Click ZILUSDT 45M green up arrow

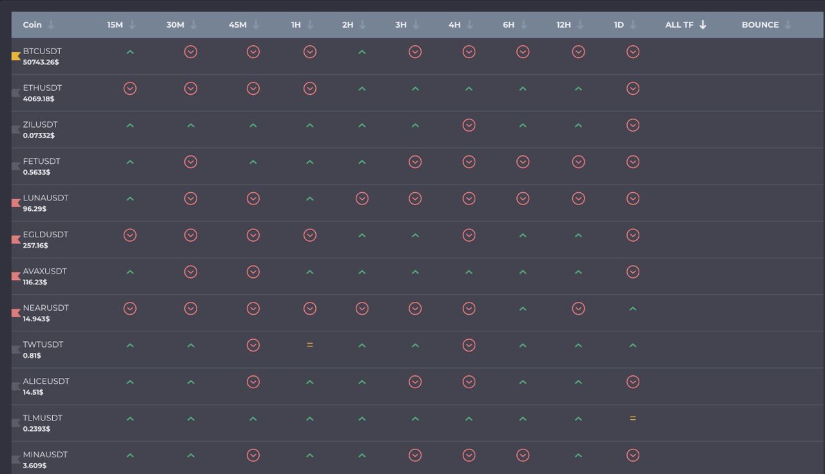[x=253, y=125]
